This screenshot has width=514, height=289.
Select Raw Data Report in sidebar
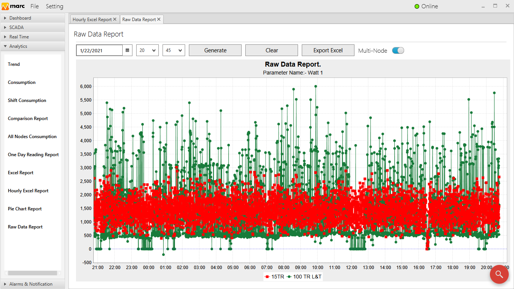25,227
